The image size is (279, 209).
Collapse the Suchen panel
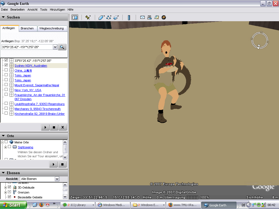pos(3,17)
